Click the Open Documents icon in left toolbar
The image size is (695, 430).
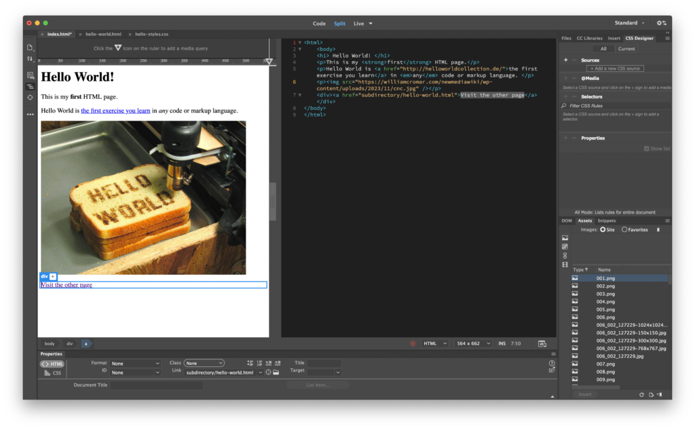(30, 47)
